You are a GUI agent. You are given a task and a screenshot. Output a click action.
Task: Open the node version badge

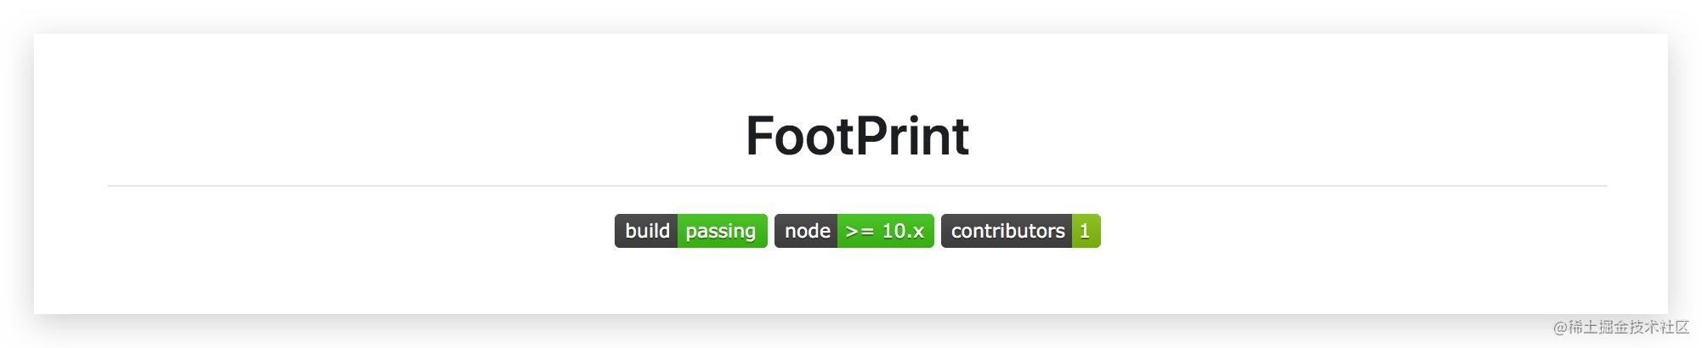pyautogui.click(x=854, y=231)
